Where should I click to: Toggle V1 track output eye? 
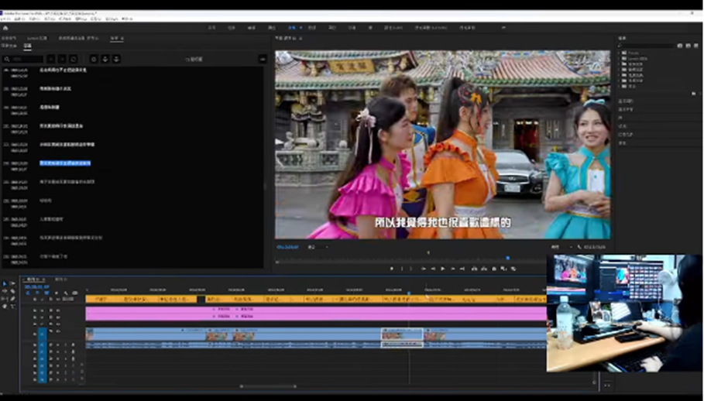click(x=58, y=331)
